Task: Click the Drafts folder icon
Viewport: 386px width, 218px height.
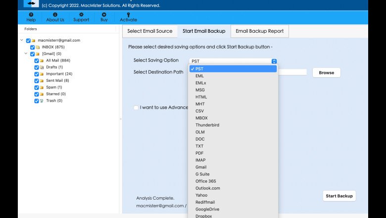Action: 42,67
